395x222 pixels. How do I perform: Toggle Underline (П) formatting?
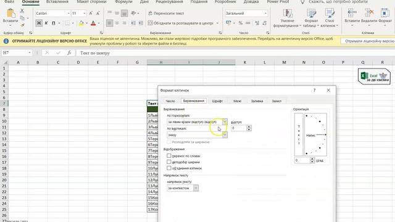54,23
